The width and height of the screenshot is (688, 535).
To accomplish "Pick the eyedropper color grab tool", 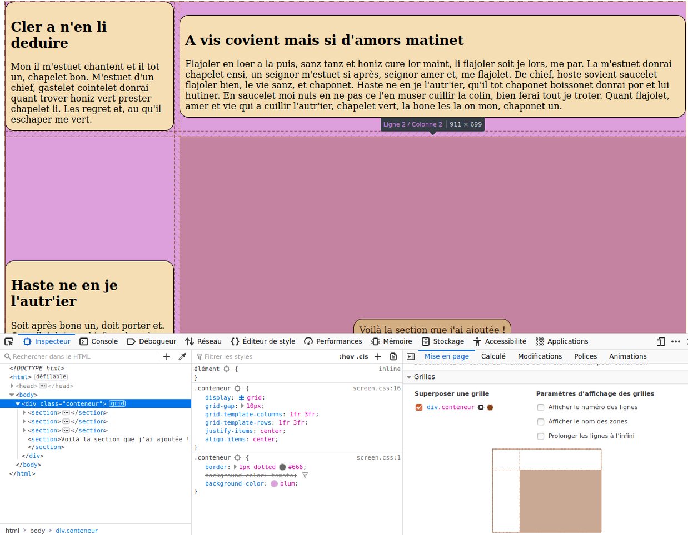I will pos(182,356).
